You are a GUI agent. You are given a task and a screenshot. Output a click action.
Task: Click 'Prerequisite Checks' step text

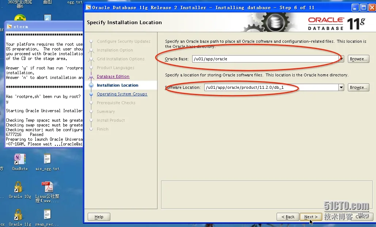coord(116,103)
